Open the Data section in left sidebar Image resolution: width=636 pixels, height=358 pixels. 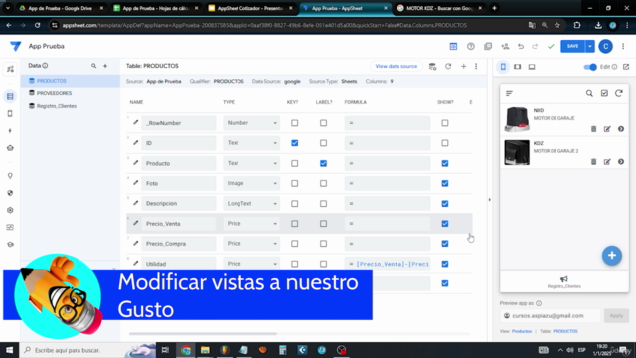coord(10,96)
